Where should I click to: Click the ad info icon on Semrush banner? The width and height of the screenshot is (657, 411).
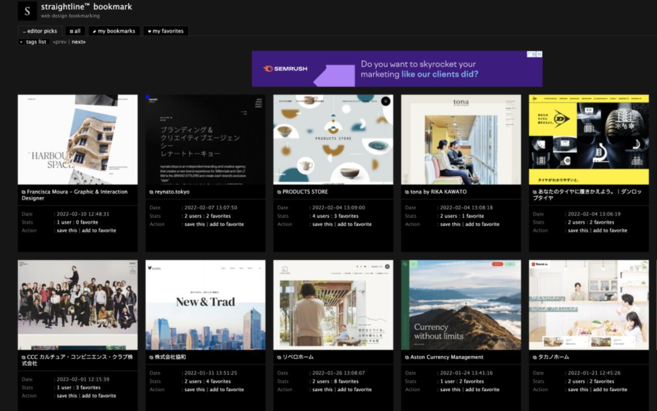[531, 54]
